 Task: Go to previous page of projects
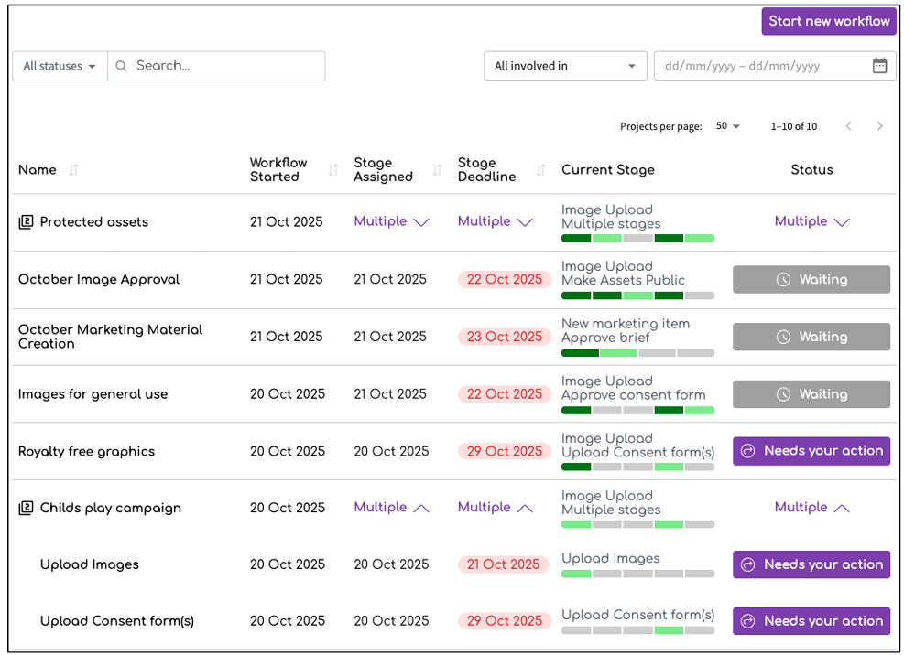[x=848, y=126]
